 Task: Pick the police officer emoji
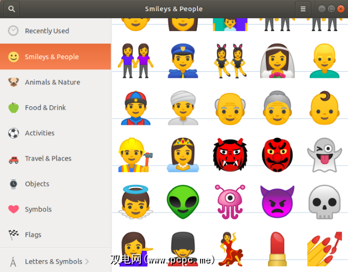click(183, 61)
